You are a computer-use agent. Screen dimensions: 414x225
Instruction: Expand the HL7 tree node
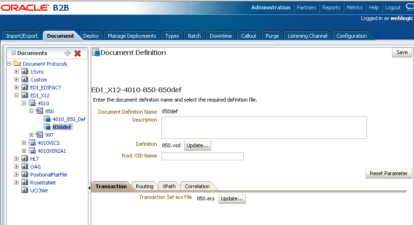pyautogui.click(x=16, y=159)
